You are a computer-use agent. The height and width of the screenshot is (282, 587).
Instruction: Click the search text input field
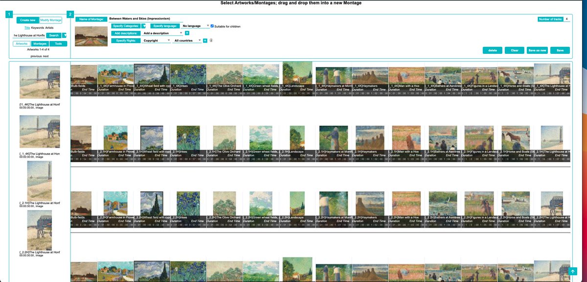pos(29,35)
